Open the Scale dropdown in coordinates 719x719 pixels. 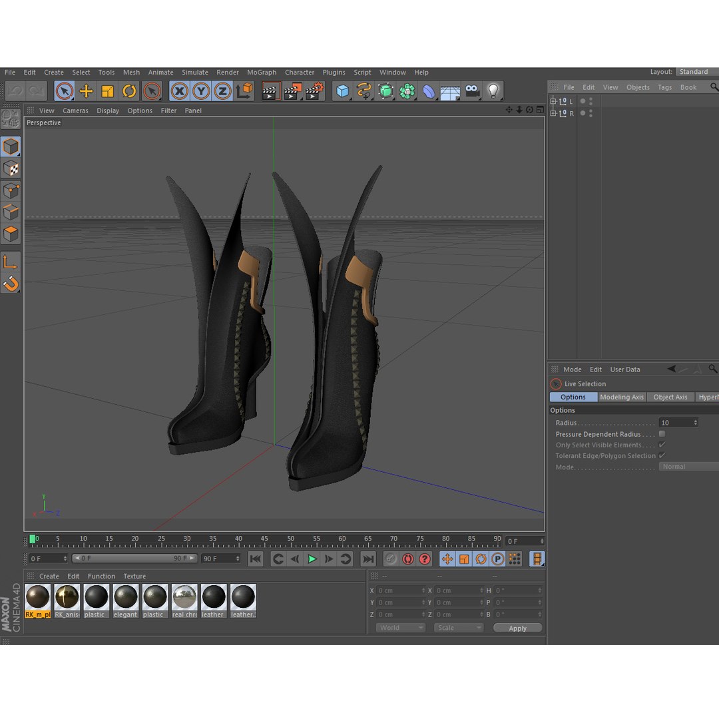tap(459, 628)
